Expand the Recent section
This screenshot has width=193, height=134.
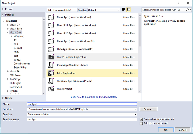(x=3, y=9)
